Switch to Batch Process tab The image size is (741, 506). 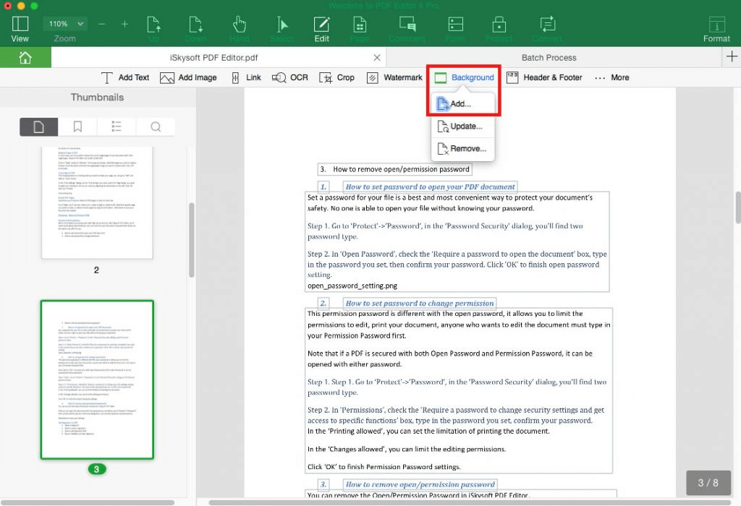point(549,58)
